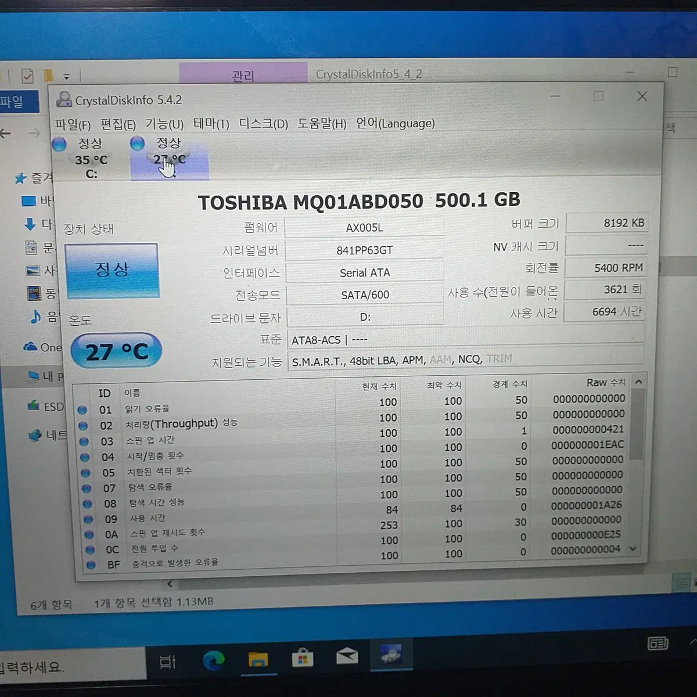Click the forward arrow in File Explorer
Viewport: 697px width, 697px height.
click(34, 132)
